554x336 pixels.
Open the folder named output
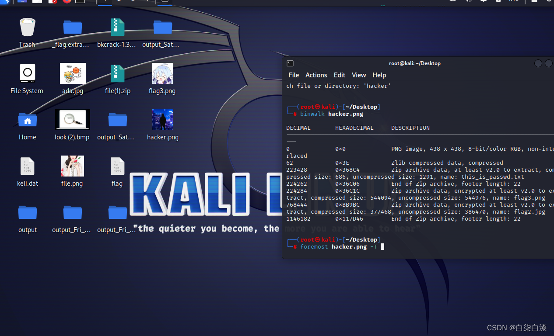pyautogui.click(x=27, y=213)
